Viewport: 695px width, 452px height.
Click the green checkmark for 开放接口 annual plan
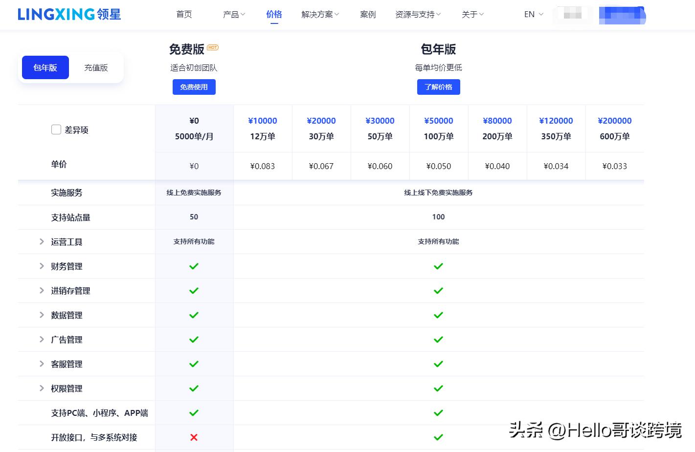pos(438,437)
